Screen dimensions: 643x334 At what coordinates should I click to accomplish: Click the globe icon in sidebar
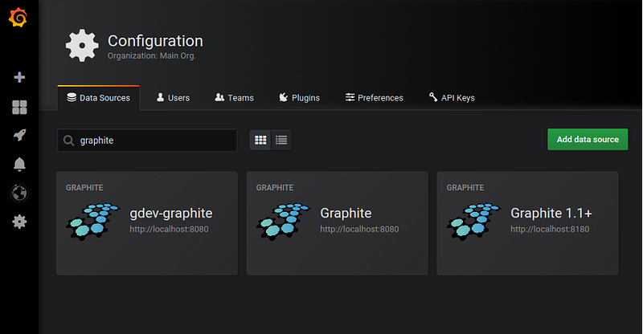tap(19, 193)
